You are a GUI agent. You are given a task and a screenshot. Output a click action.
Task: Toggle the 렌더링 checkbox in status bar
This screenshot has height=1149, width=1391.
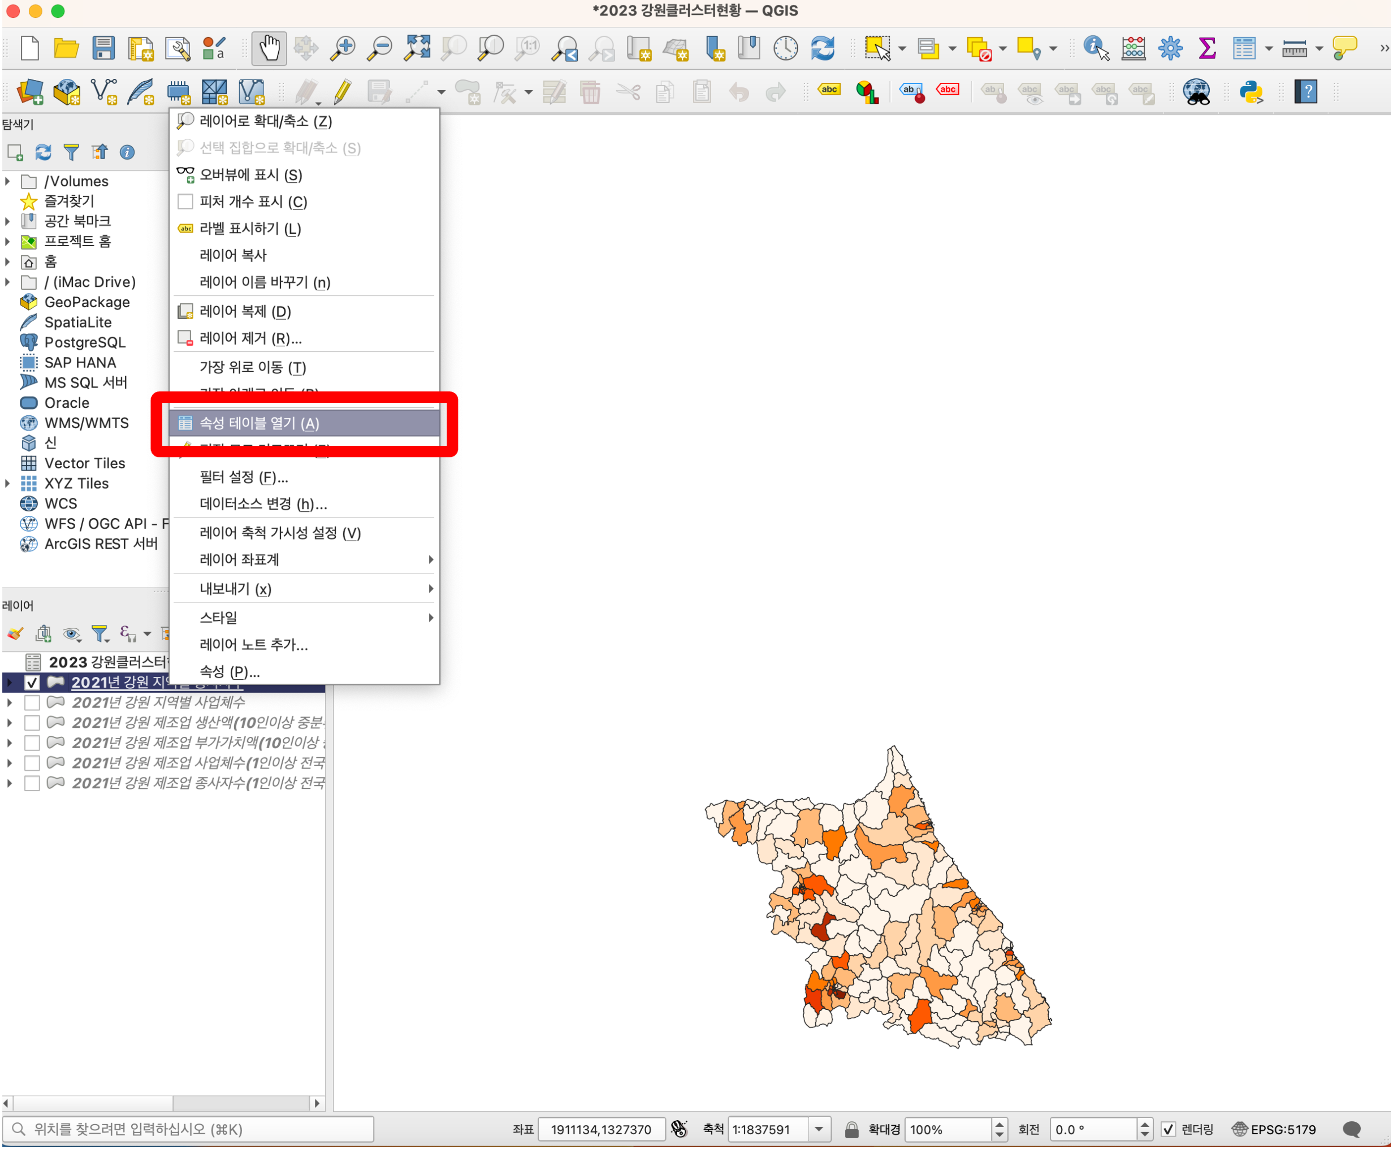tap(1168, 1129)
